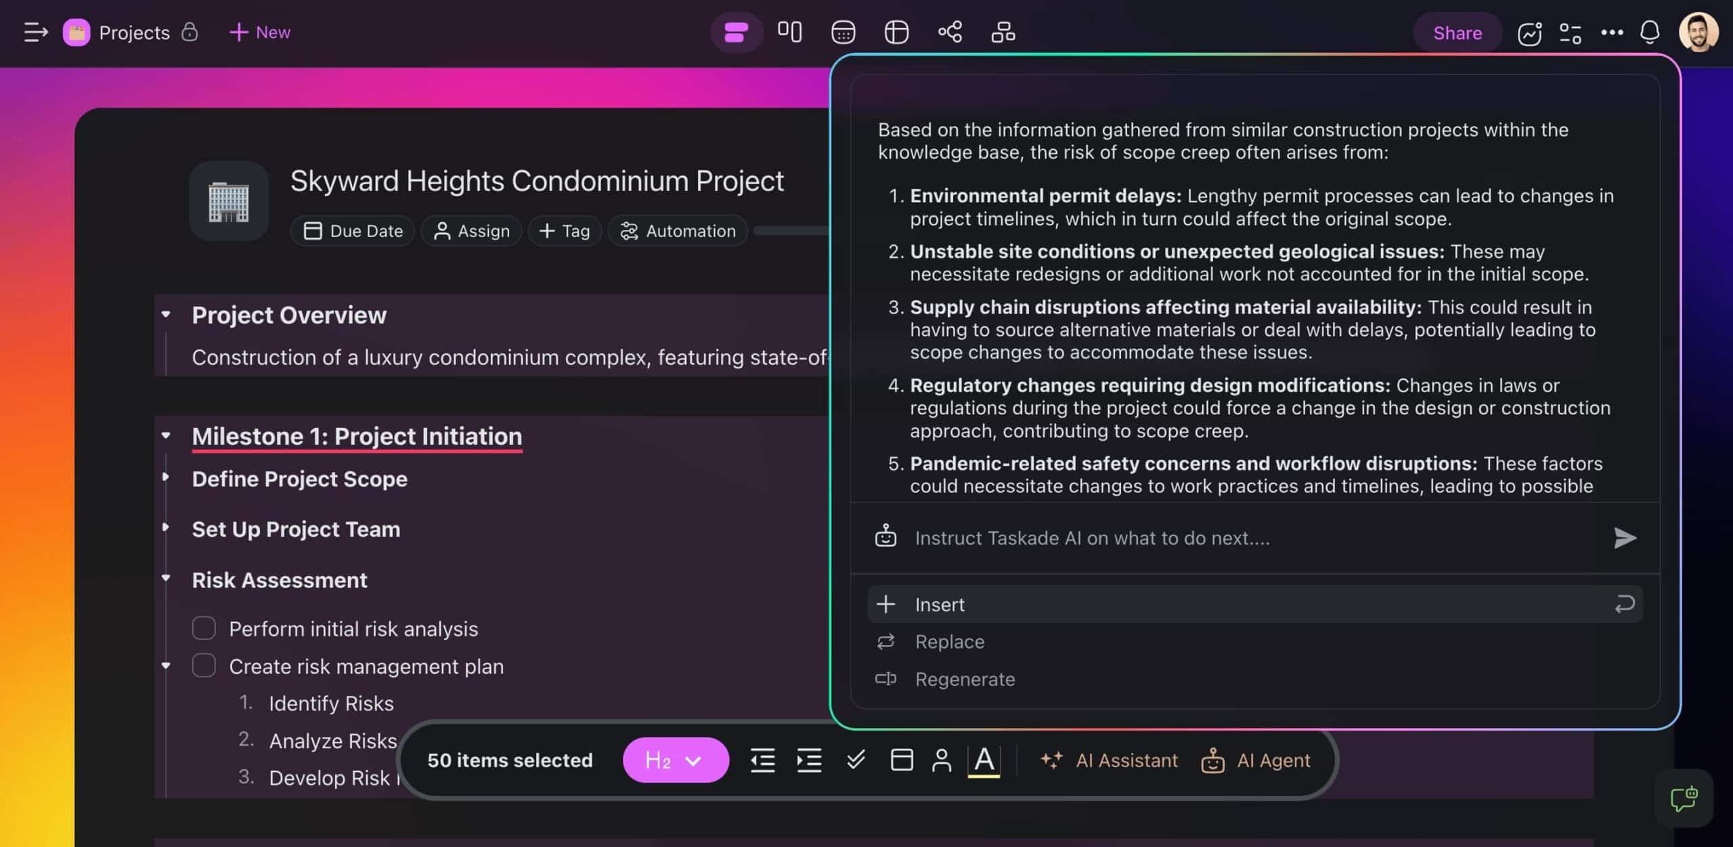Toggle complete checkmark in selection toolbar
The width and height of the screenshot is (1733, 847).
[856, 760]
